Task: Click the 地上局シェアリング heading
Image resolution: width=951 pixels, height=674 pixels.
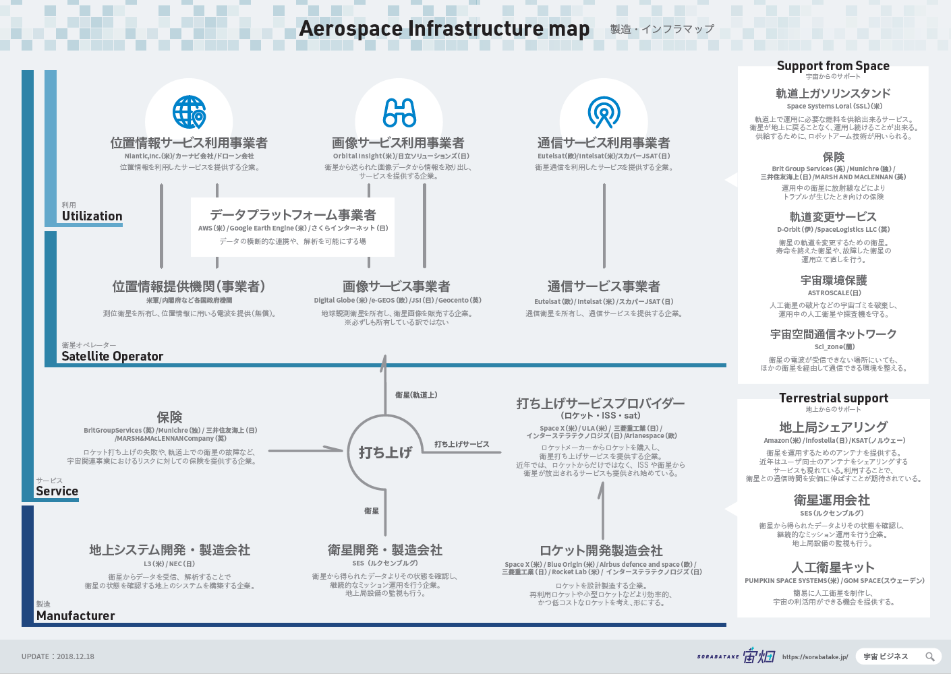Action: (x=834, y=427)
